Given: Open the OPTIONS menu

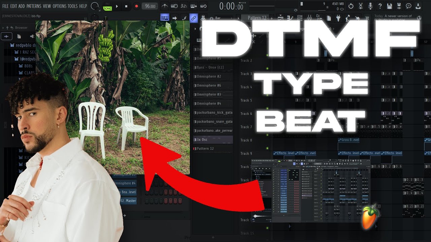Looking at the screenshot, I should 60,6.
